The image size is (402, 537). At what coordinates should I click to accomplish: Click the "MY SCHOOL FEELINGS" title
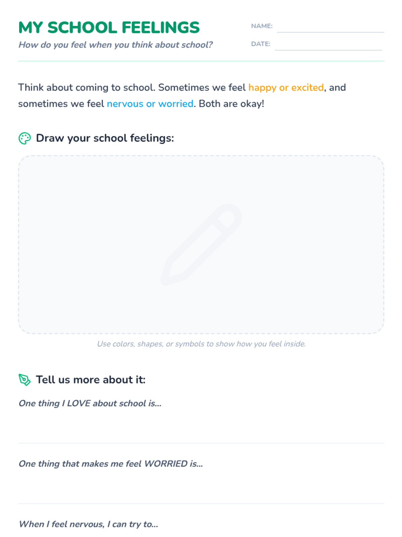(x=109, y=28)
